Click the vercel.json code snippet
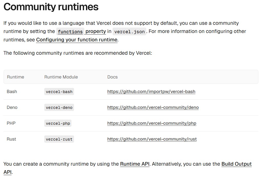265x182 pixels. click(x=130, y=31)
